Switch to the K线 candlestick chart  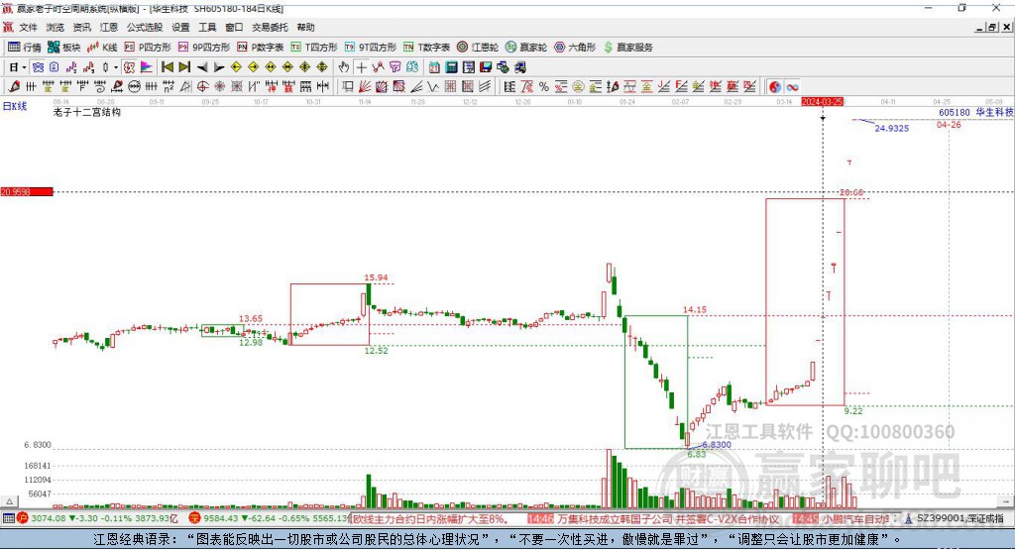pos(102,48)
